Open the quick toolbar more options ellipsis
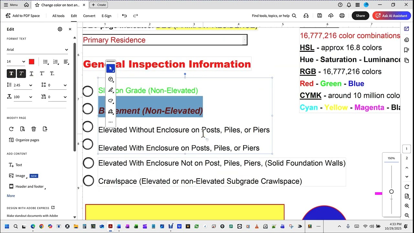This screenshot has width=414, height=233. [111, 122]
